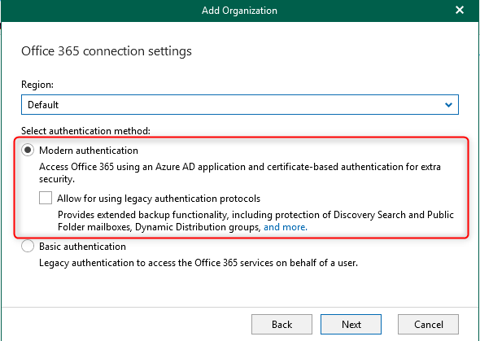The image size is (480, 341).
Task: Click the "Select authentication method:" label
Action: click(85, 131)
